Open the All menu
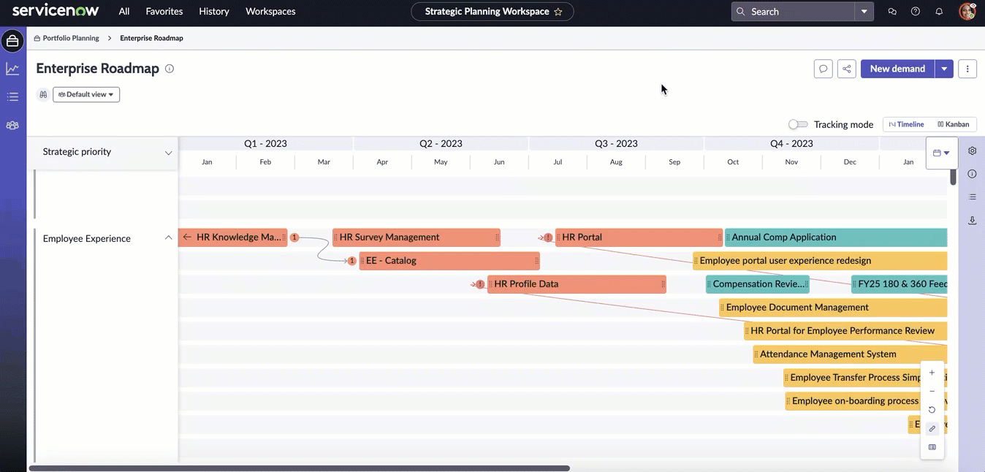This screenshot has height=472, width=985. coord(124,12)
